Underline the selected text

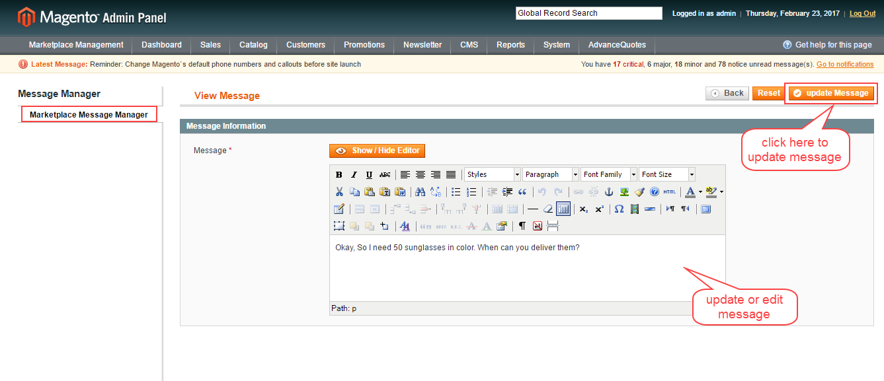[x=369, y=174]
